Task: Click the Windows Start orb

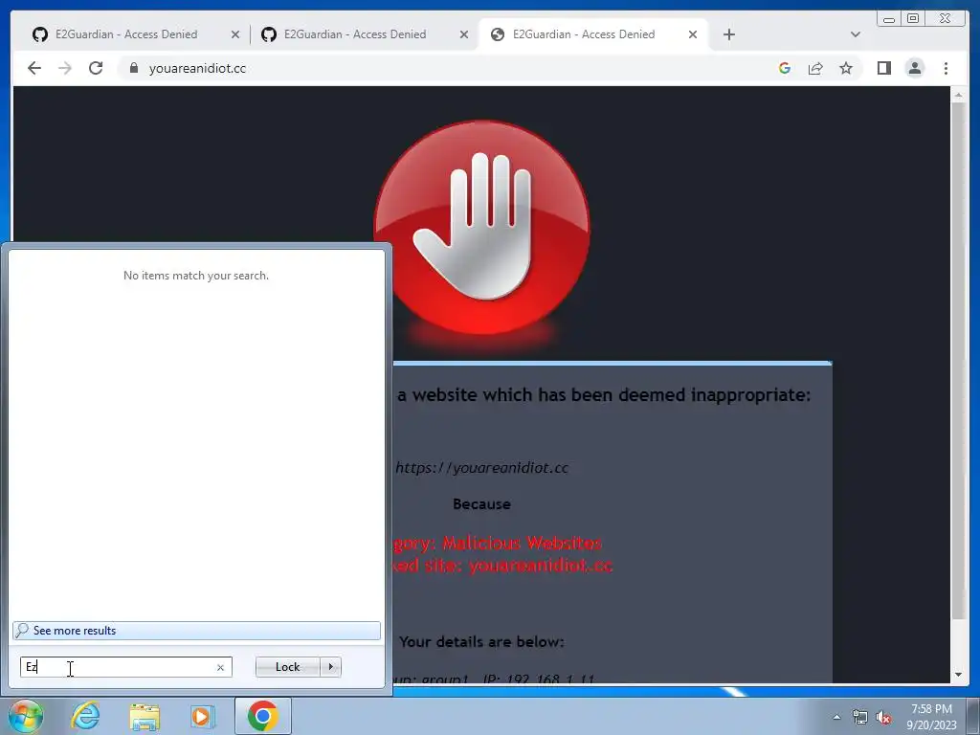Action: tap(26, 716)
